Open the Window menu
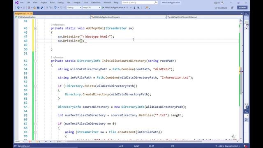Screen dimensions: 263x148 coord(107,3)
